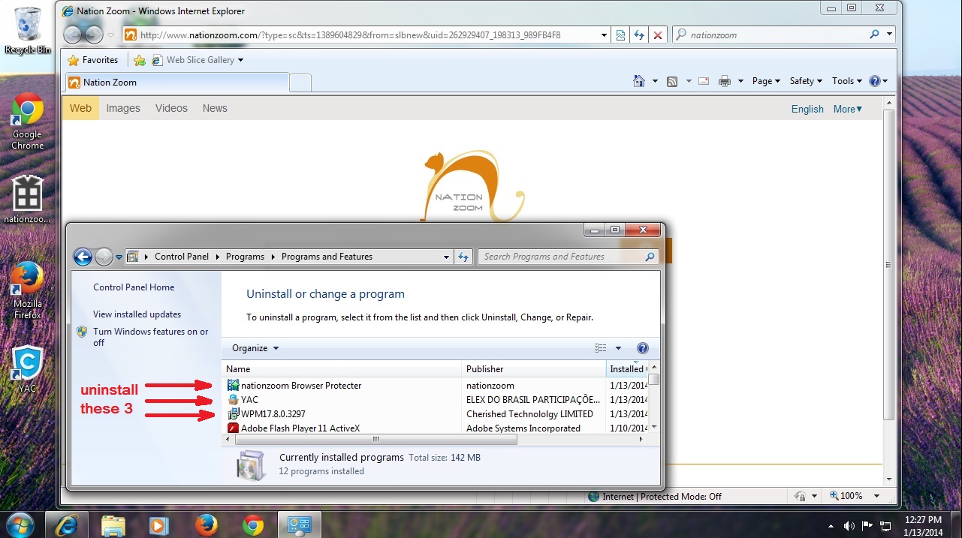Screen dimensions: 962x538
Task: Switch to the News tab
Action: [x=215, y=108]
